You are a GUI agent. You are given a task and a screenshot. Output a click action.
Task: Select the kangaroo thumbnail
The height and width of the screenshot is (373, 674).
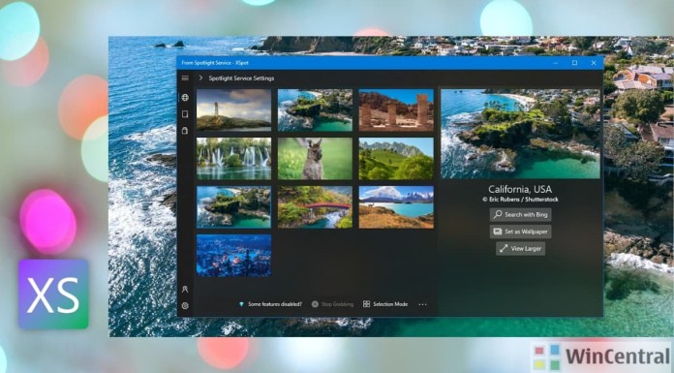(x=315, y=158)
